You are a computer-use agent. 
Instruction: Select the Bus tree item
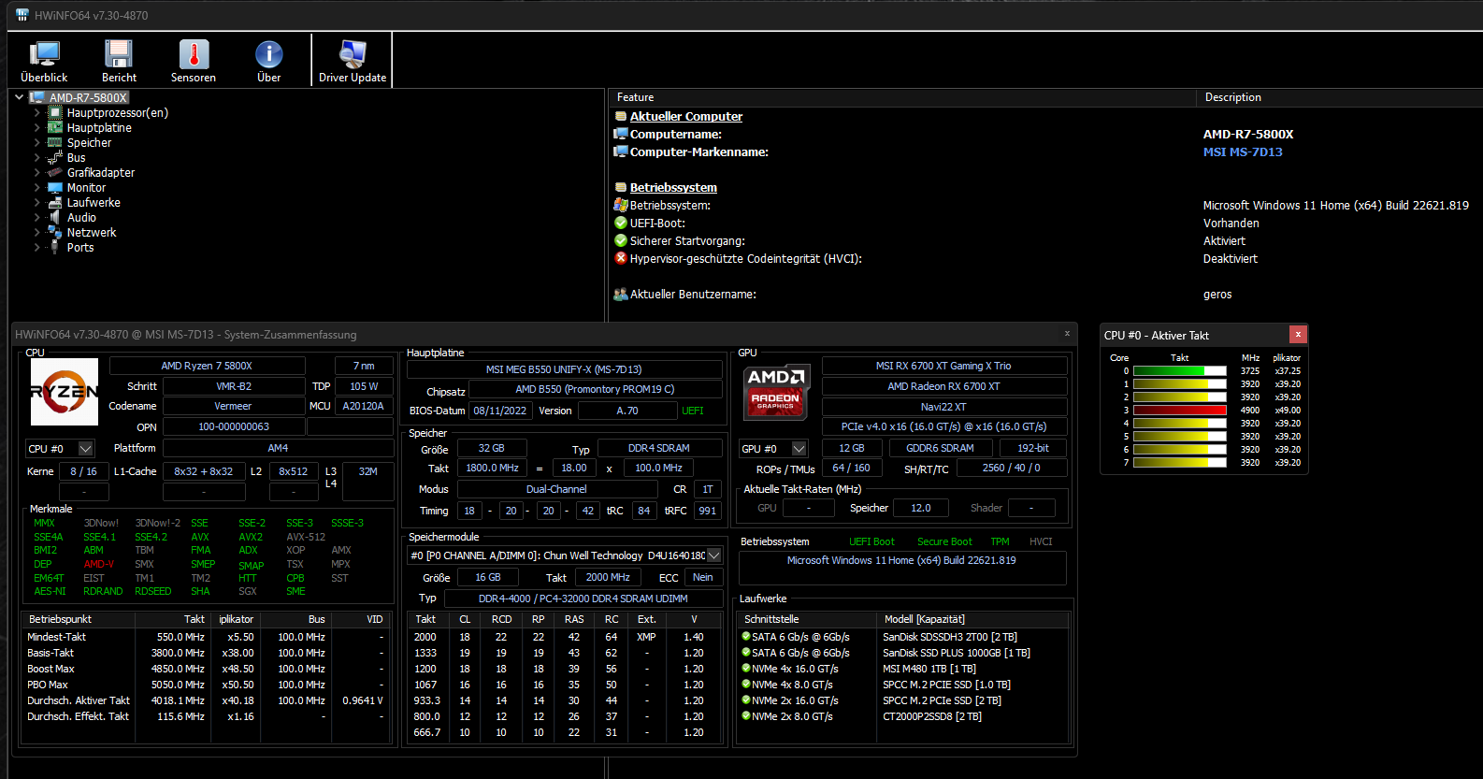click(76, 157)
